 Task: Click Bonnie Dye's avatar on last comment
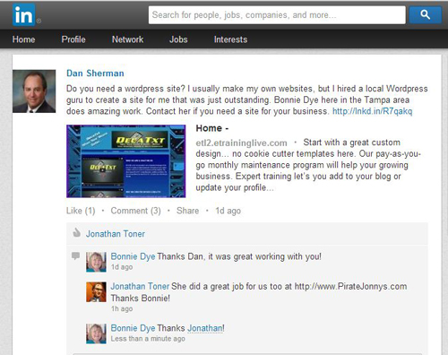pos(96,333)
